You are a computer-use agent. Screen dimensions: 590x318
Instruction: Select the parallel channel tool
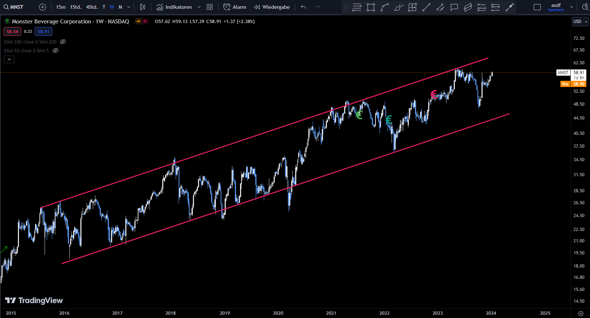pos(468,7)
